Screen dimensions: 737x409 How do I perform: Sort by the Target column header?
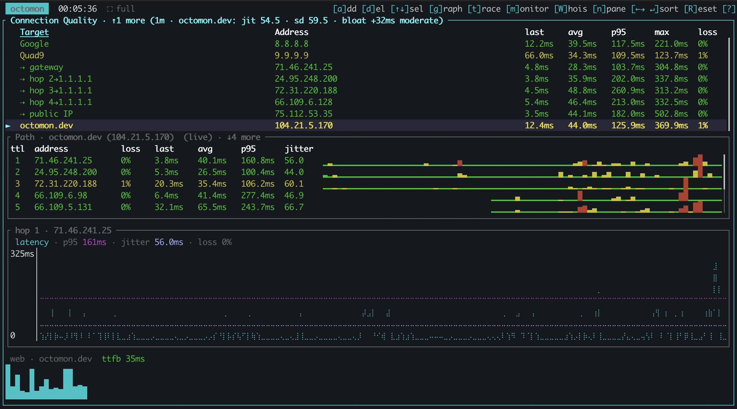click(x=34, y=32)
